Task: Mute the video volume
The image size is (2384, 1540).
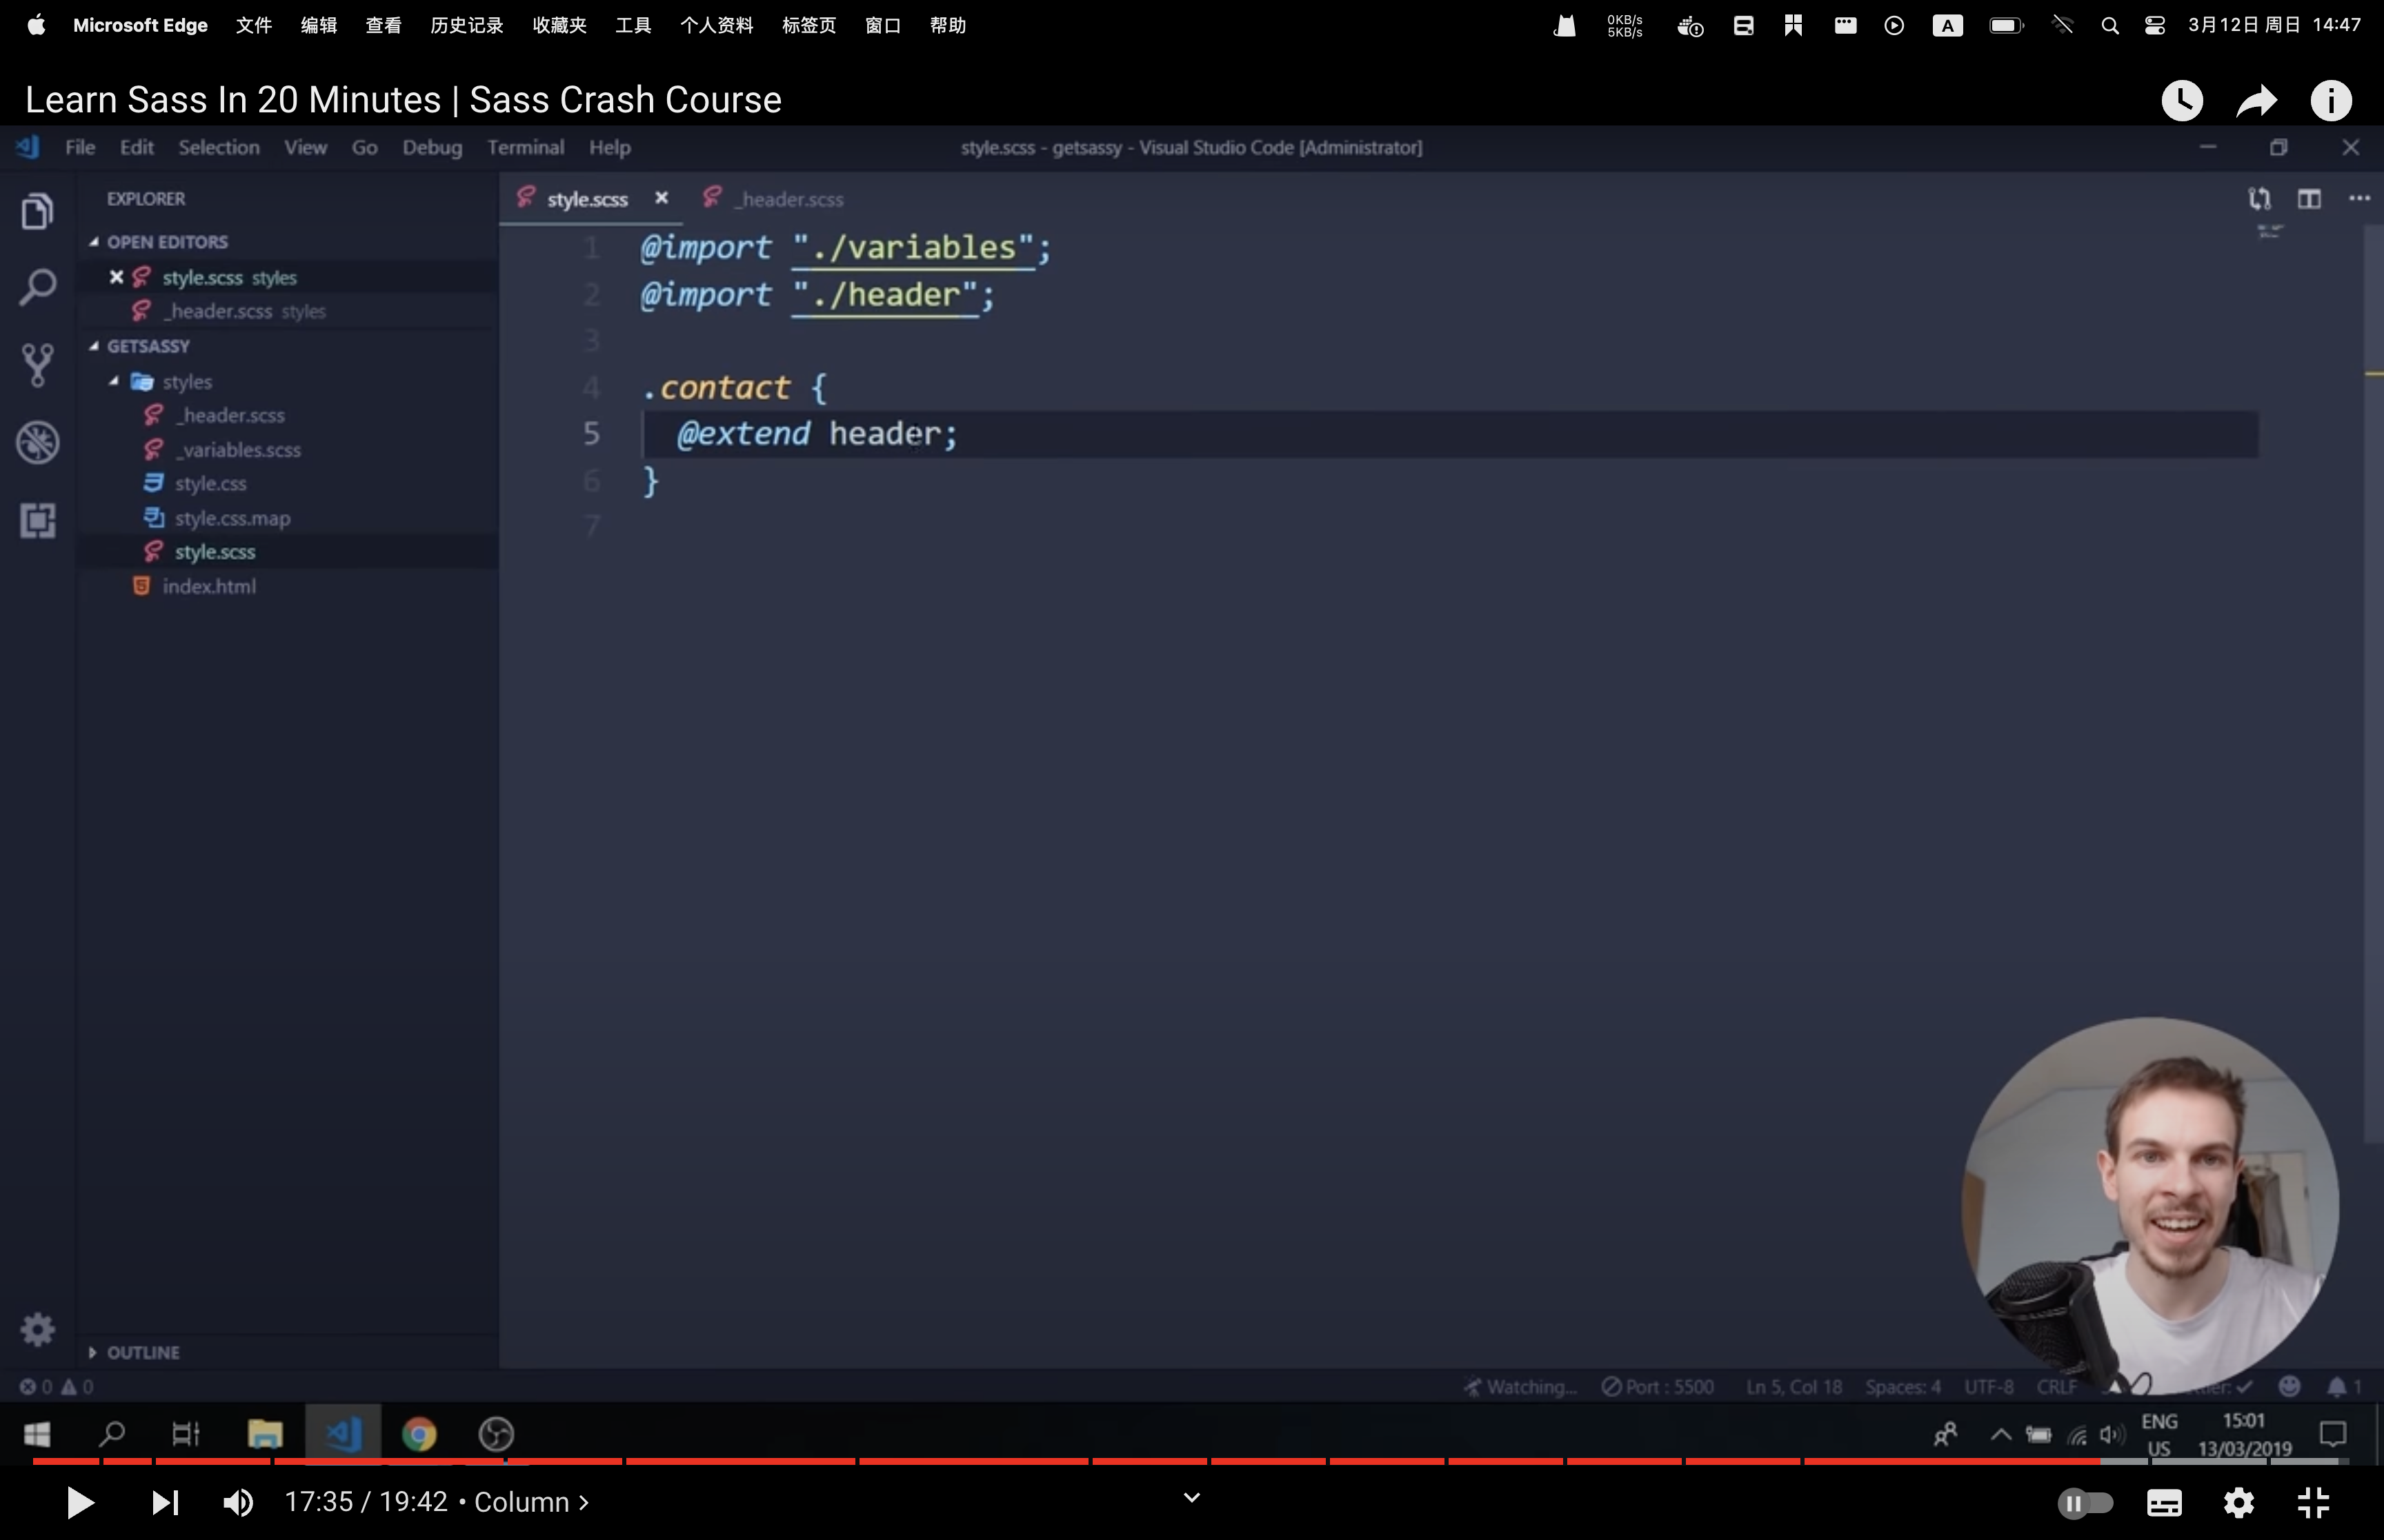Action: point(238,1502)
